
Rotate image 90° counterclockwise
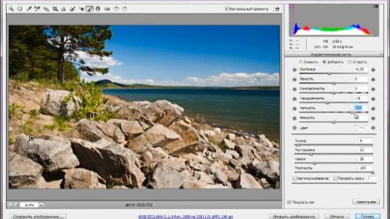click(x=116, y=9)
